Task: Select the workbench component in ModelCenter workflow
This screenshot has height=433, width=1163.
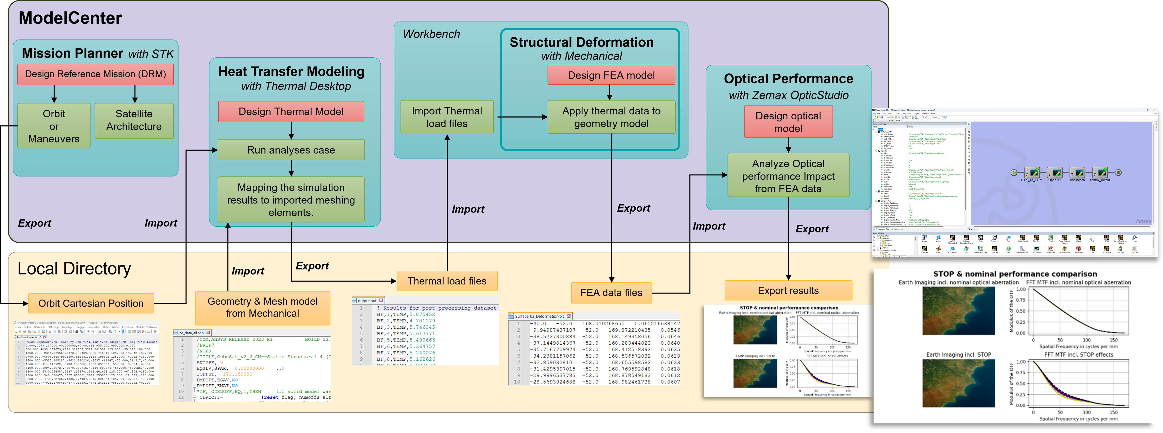Action: pyautogui.click(x=1077, y=173)
